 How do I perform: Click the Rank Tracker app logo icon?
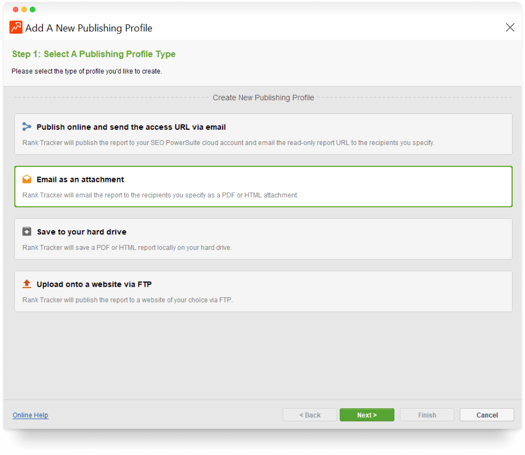[16, 27]
